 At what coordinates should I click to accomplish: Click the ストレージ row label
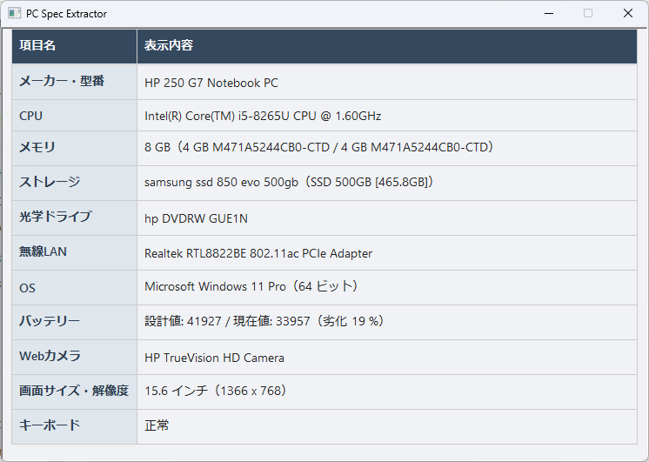coord(50,181)
